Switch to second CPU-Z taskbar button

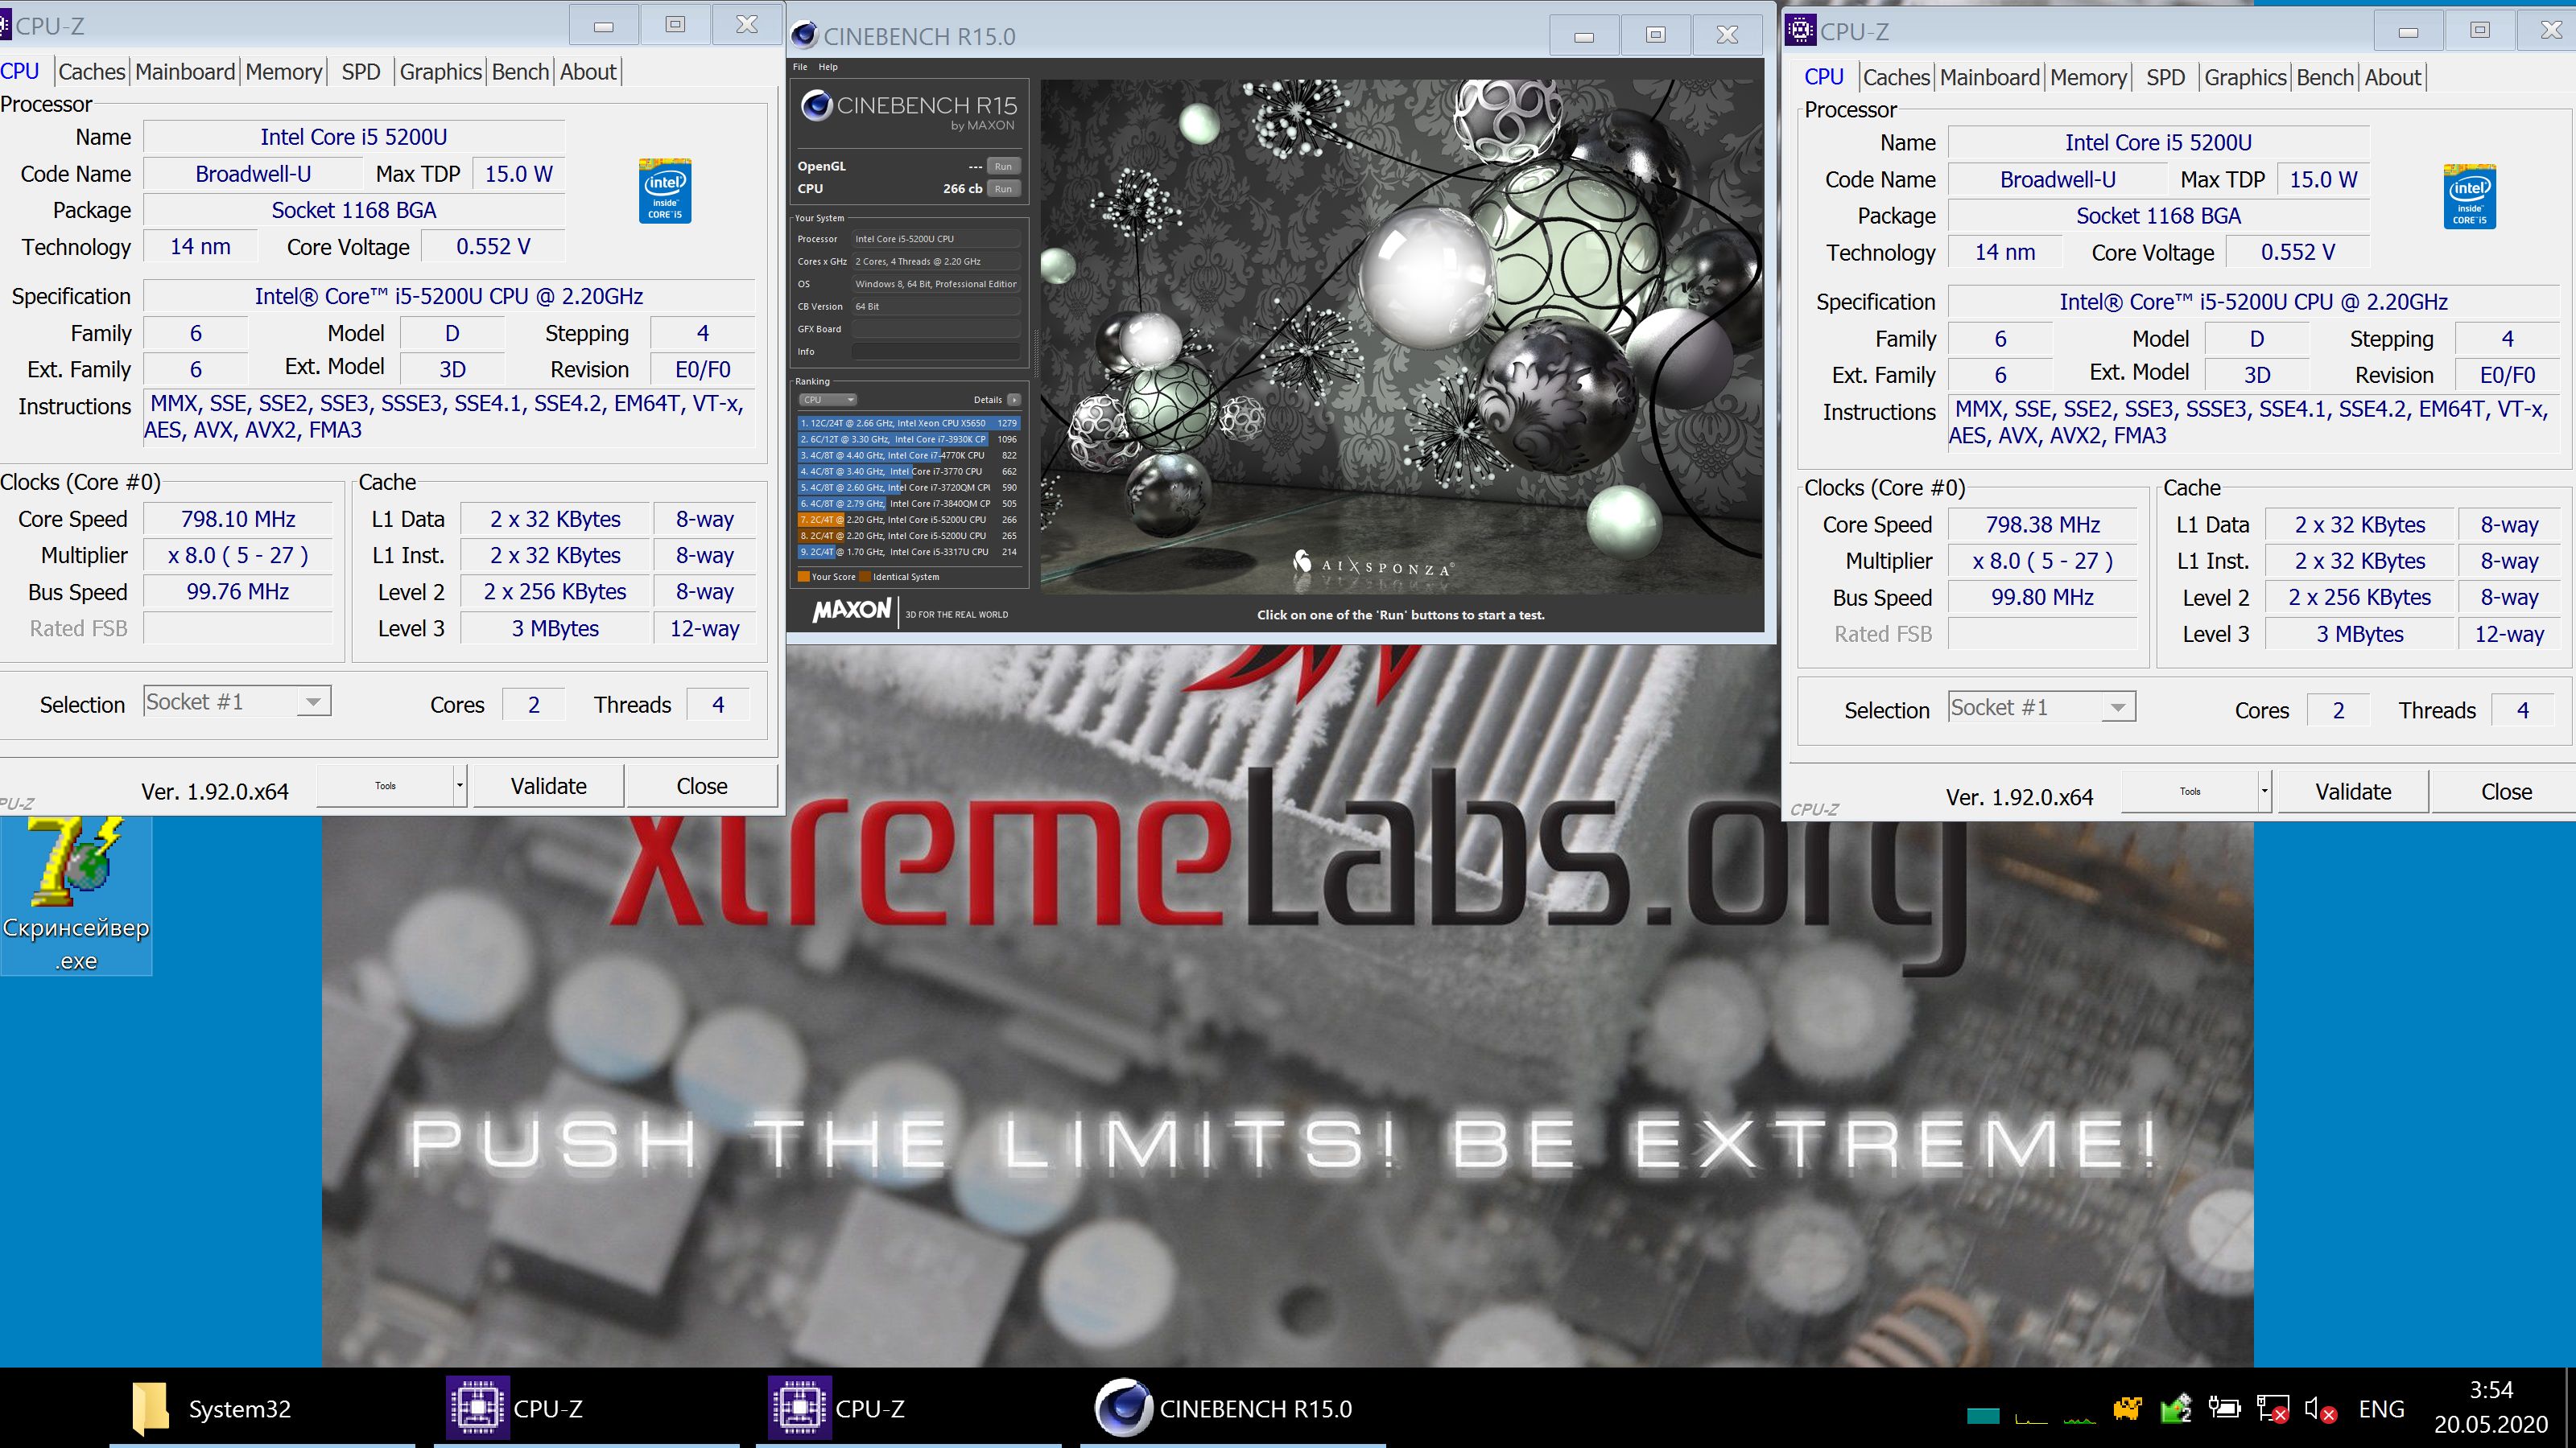click(x=907, y=1409)
